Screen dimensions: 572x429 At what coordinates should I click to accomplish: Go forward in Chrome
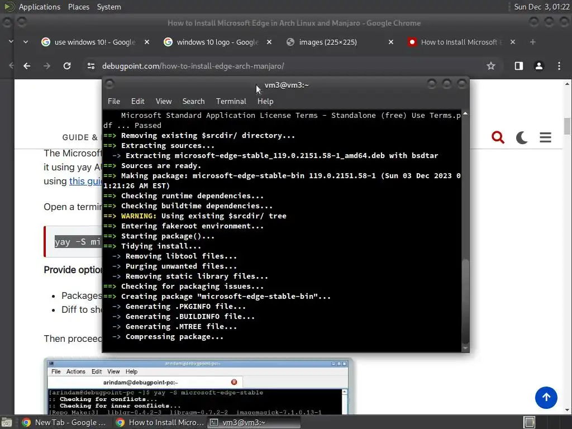[47, 66]
